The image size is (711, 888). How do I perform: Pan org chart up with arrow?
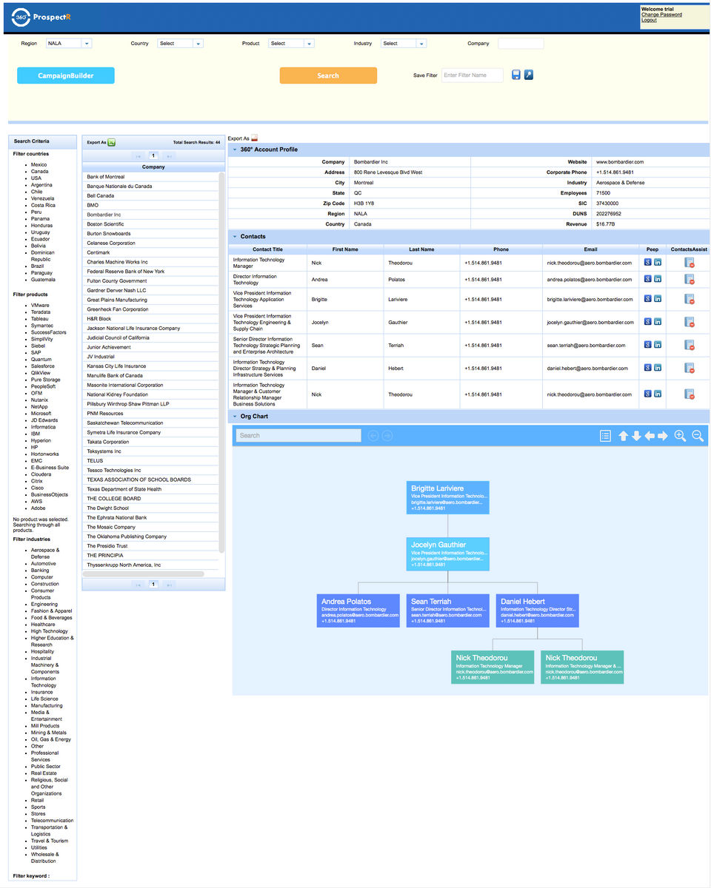pyautogui.click(x=623, y=436)
